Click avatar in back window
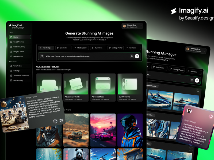214x160 pixels. click(188, 49)
